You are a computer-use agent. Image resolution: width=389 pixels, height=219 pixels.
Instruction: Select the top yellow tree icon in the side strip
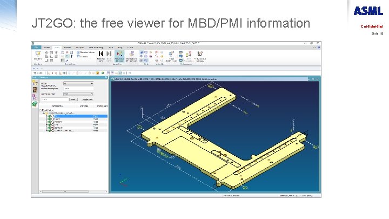click(x=35, y=82)
